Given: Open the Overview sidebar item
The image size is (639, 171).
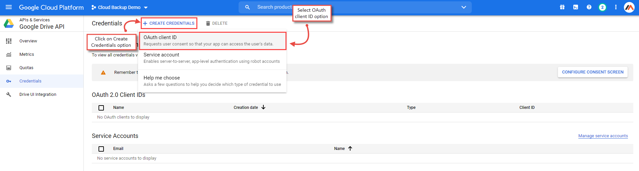Looking at the screenshot, I should coord(42,41).
